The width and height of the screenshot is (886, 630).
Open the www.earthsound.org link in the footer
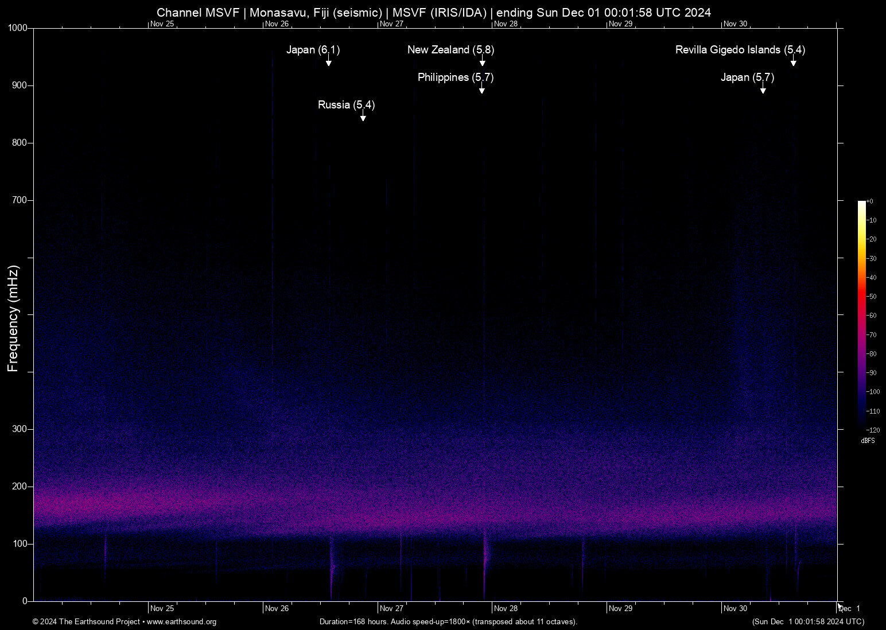click(181, 622)
